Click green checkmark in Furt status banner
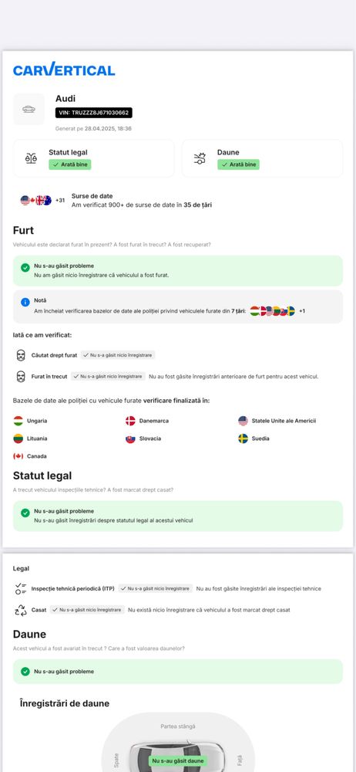Screen dimensions: 356x772 [25, 267]
